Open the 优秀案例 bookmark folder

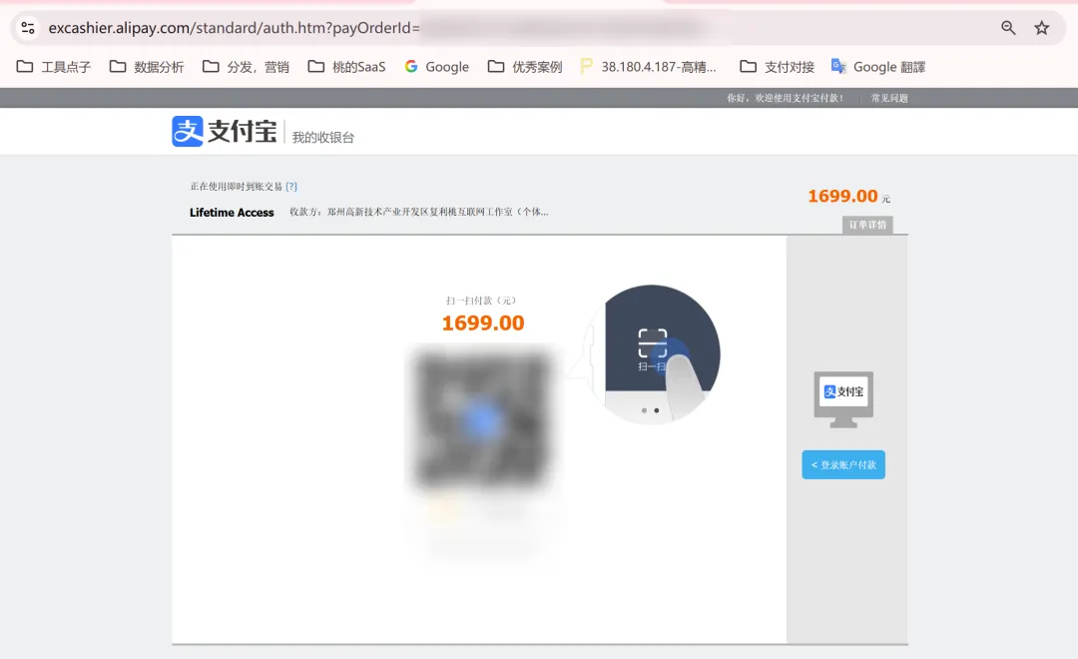[x=525, y=67]
